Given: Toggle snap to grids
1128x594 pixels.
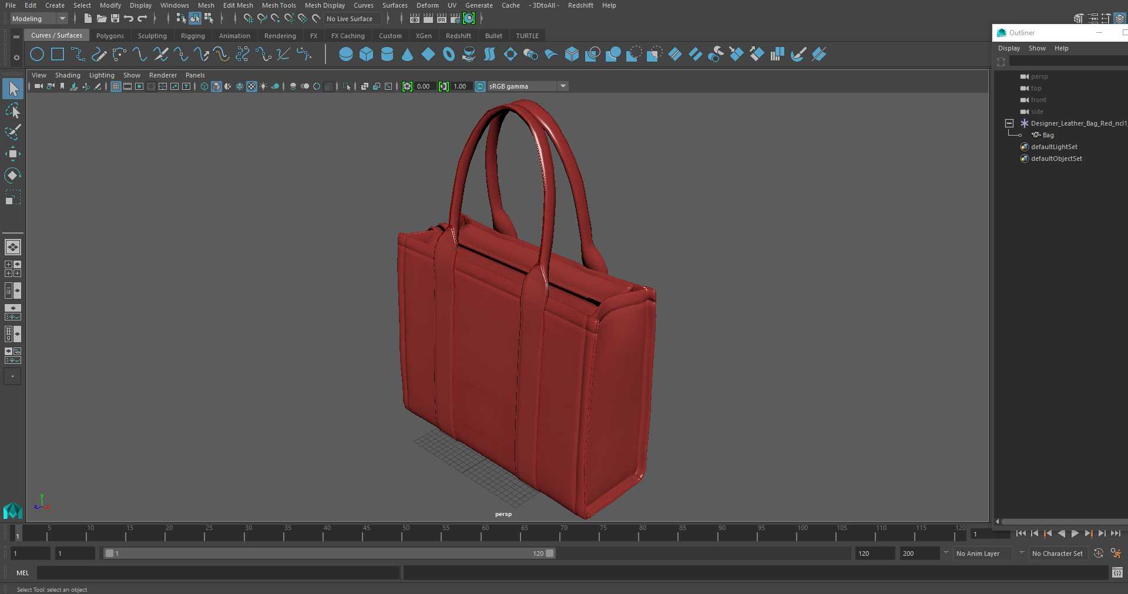Looking at the screenshot, I should (249, 19).
